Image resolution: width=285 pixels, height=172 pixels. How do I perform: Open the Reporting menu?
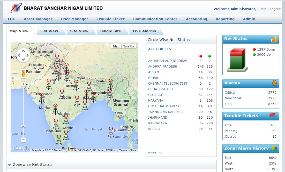225,19
